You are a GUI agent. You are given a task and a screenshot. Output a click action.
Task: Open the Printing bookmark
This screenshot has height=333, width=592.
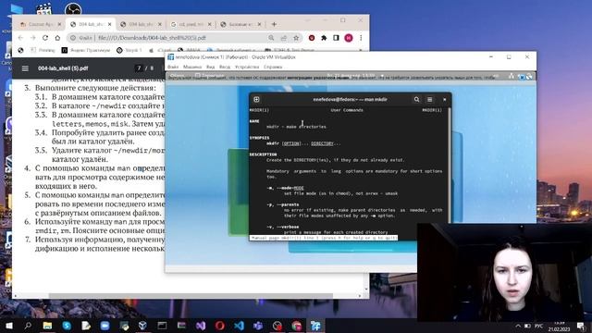click(43, 50)
